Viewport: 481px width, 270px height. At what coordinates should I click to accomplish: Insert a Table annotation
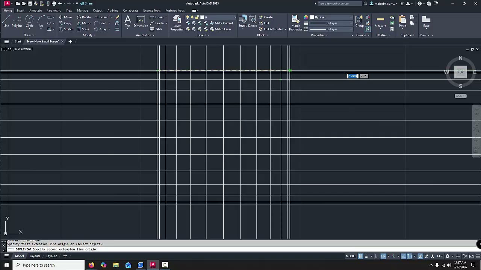(156, 29)
